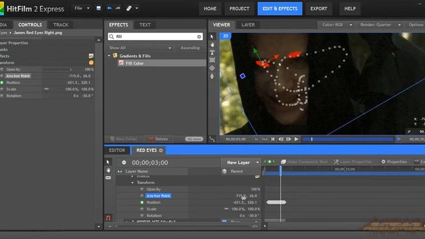Click the cube icon beside Parent column
Screen dimensions: 425x239
point(224,171)
